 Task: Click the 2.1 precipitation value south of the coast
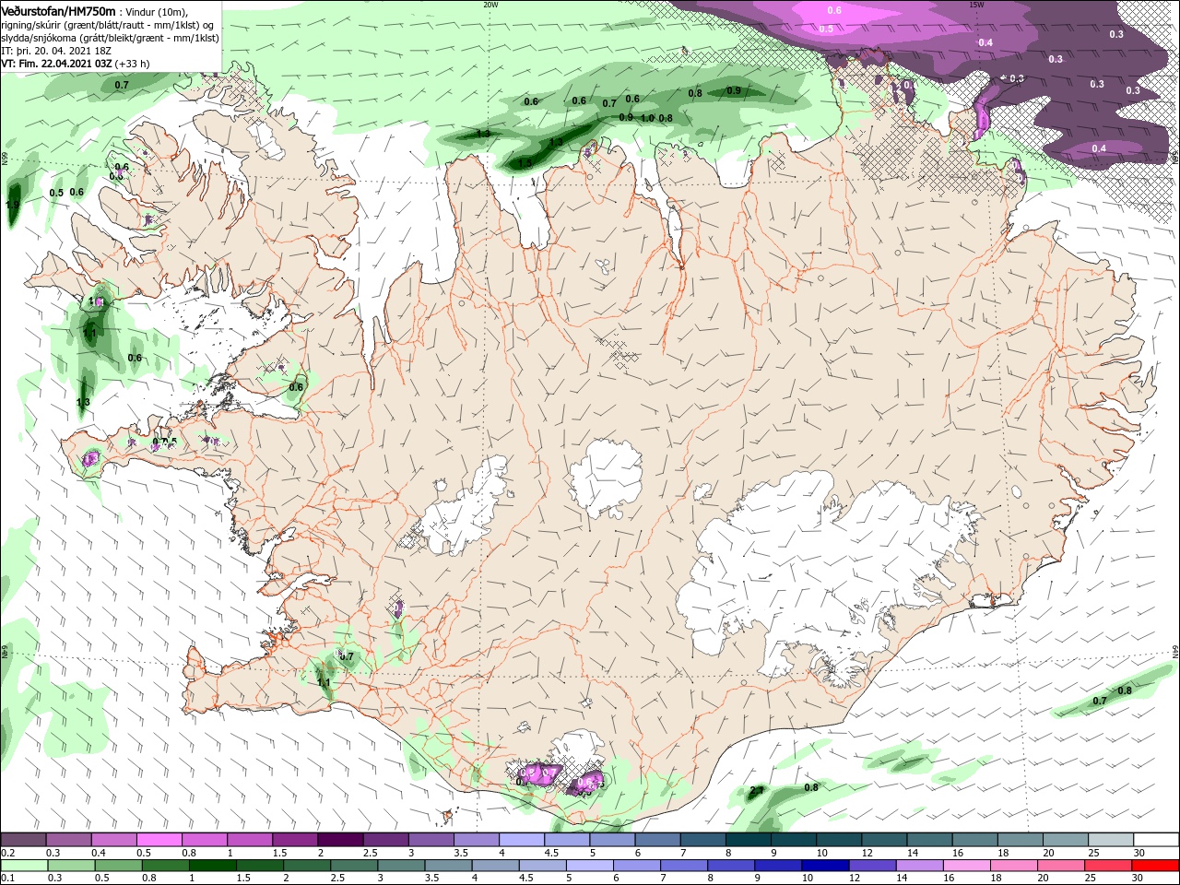pyautogui.click(x=757, y=791)
